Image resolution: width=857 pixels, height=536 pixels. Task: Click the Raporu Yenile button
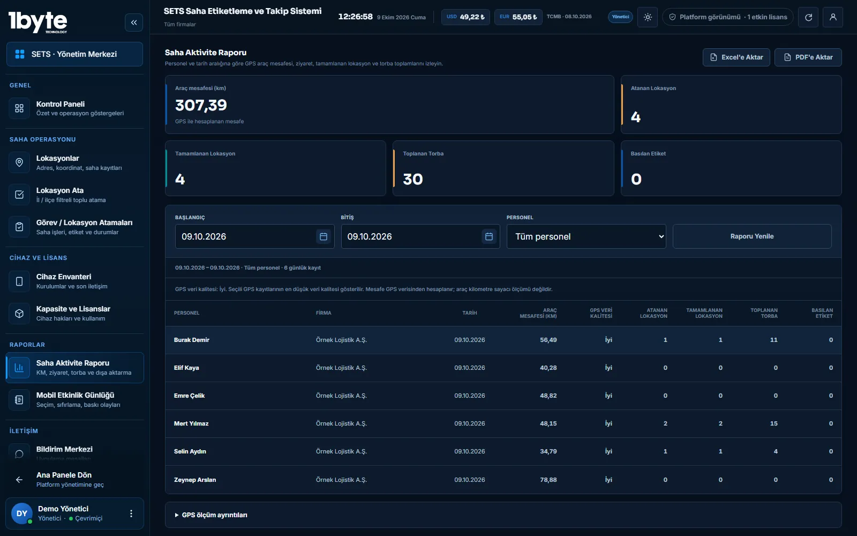(x=752, y=236)
